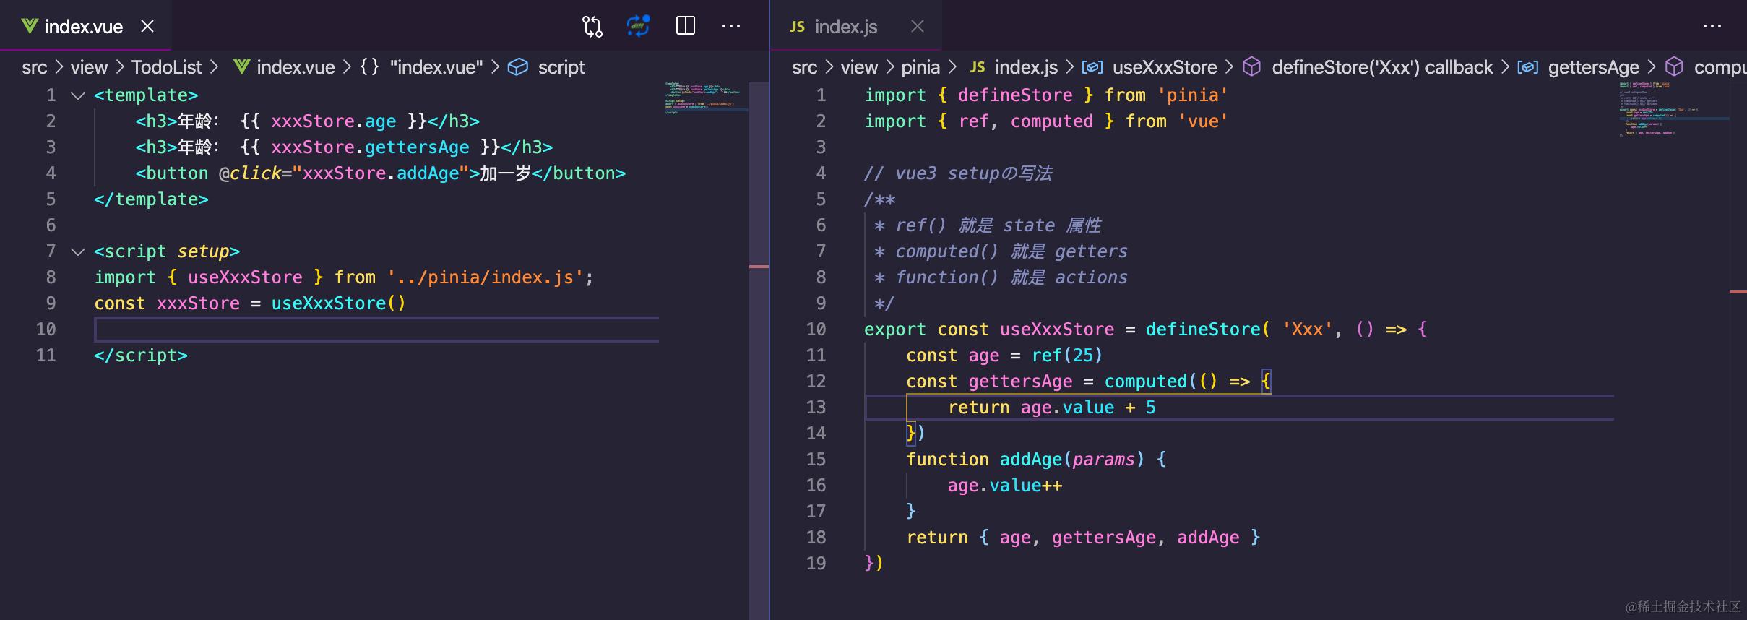This screenshot has height=620, width=1747.
Task: Split the left editor with split icon
Action: [685, 26]
